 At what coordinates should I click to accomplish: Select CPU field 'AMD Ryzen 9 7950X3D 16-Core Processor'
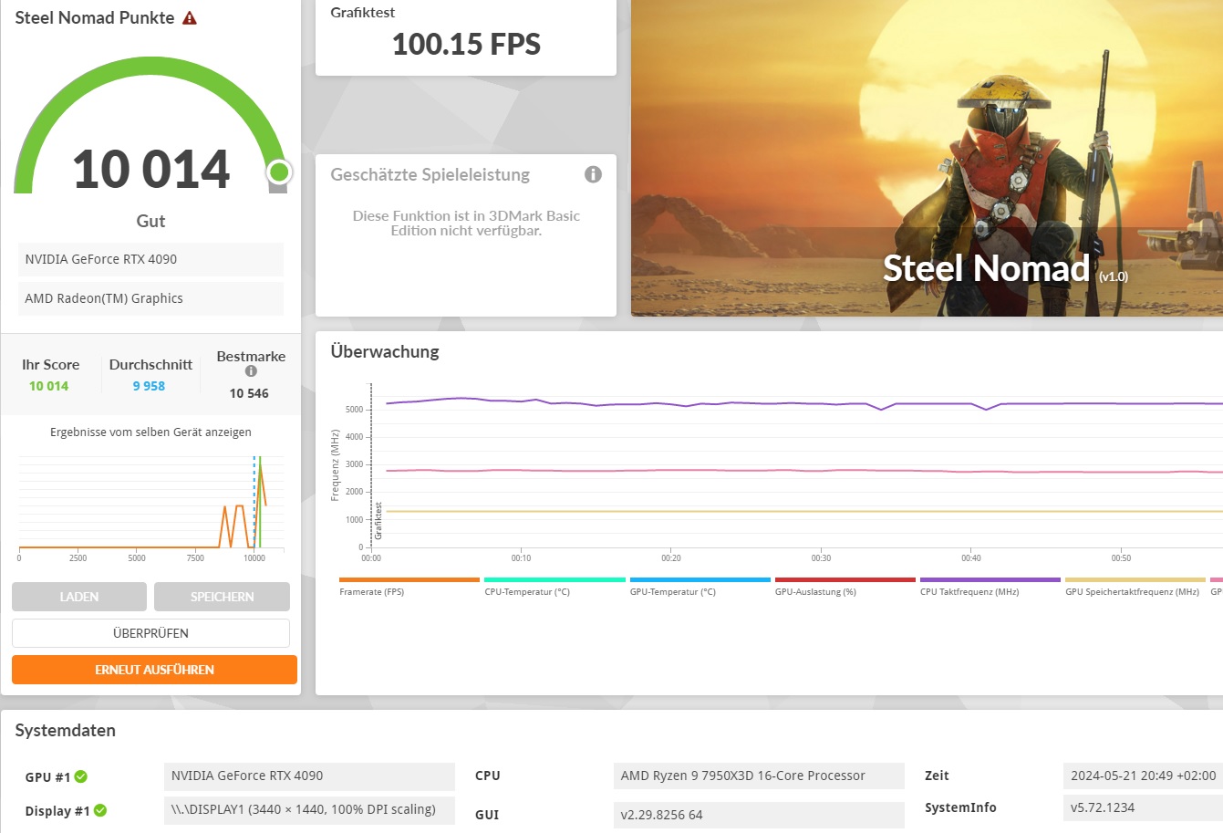759,776
